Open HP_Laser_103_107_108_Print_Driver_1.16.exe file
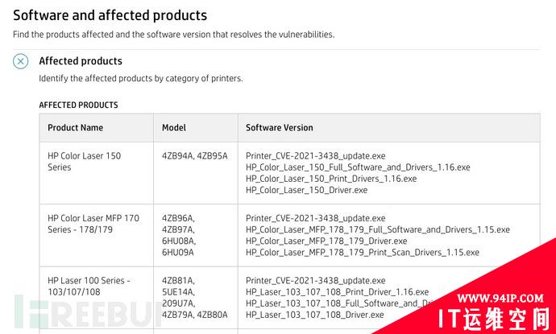The width and height of the screenshot is (556, 334). tap(337, 292)
